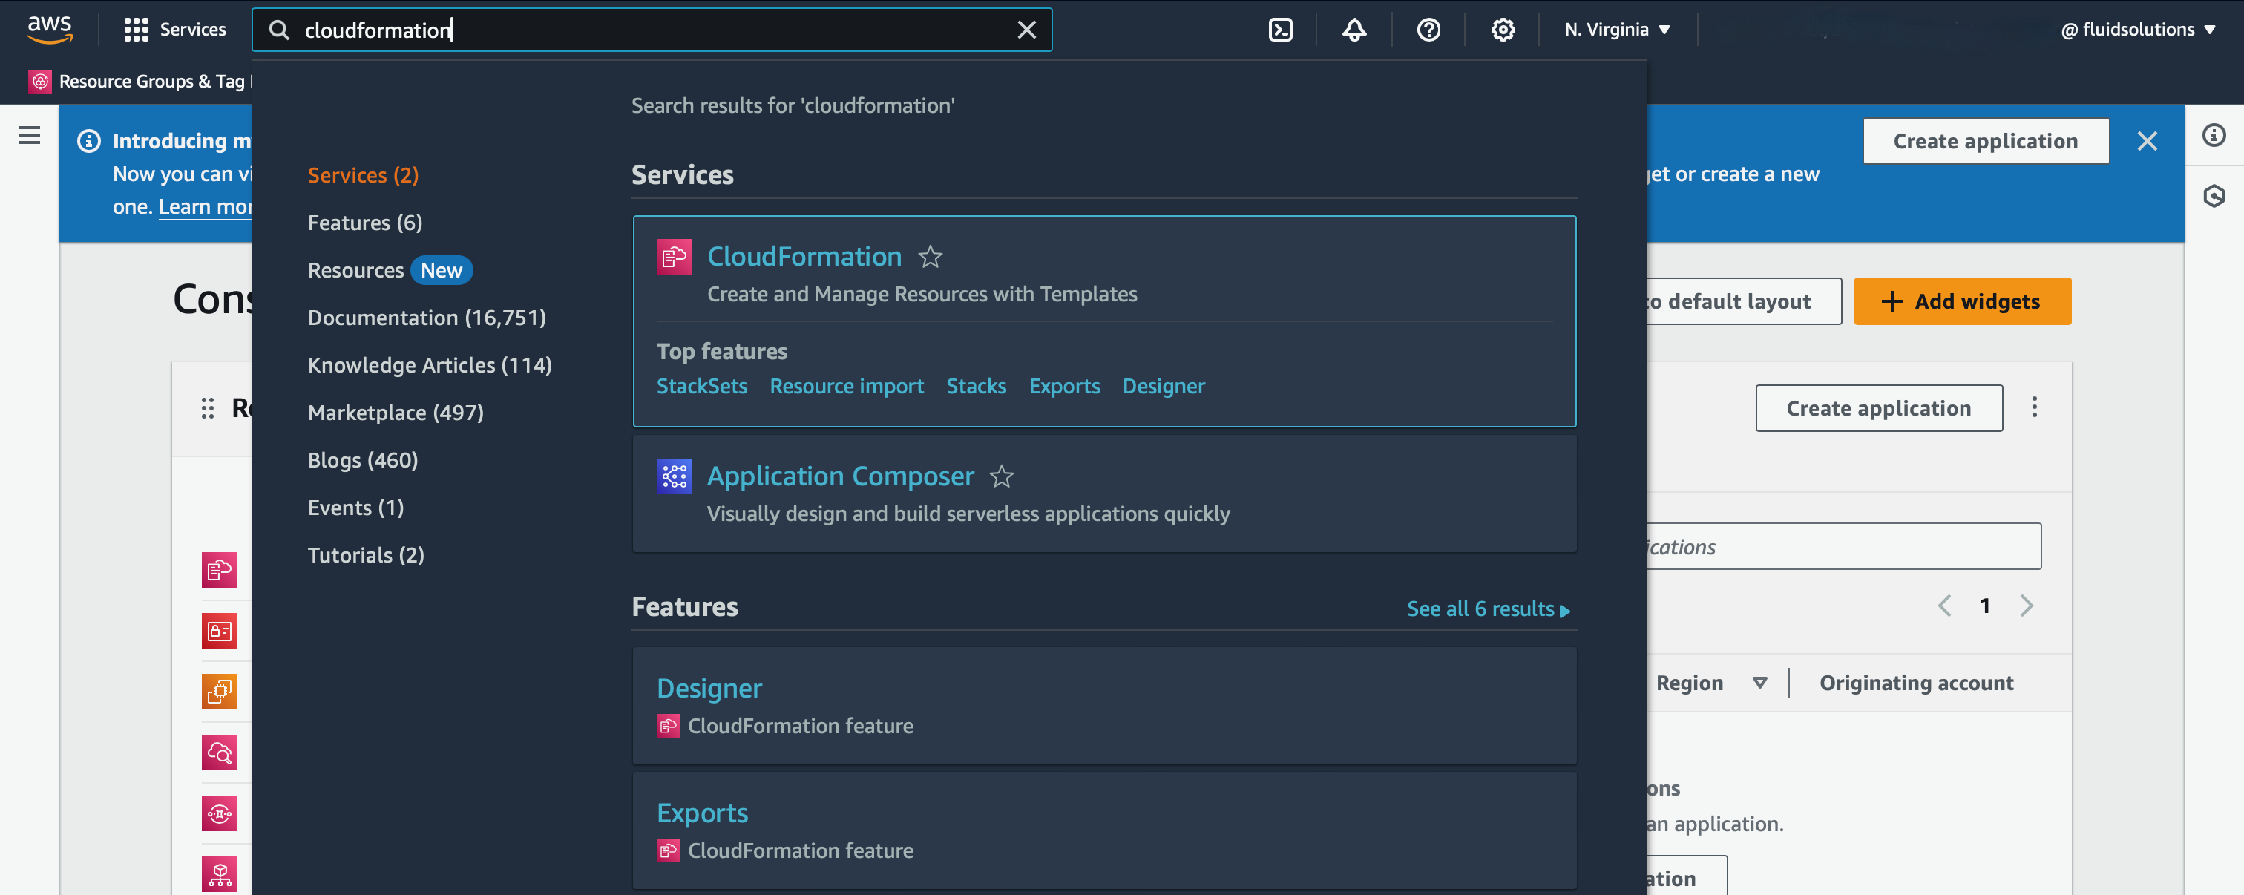2244x895 pixels.
Task: Open the Resource Groups & Tag Editor icon
Action: pyautogui.click(x=39, y=81)
